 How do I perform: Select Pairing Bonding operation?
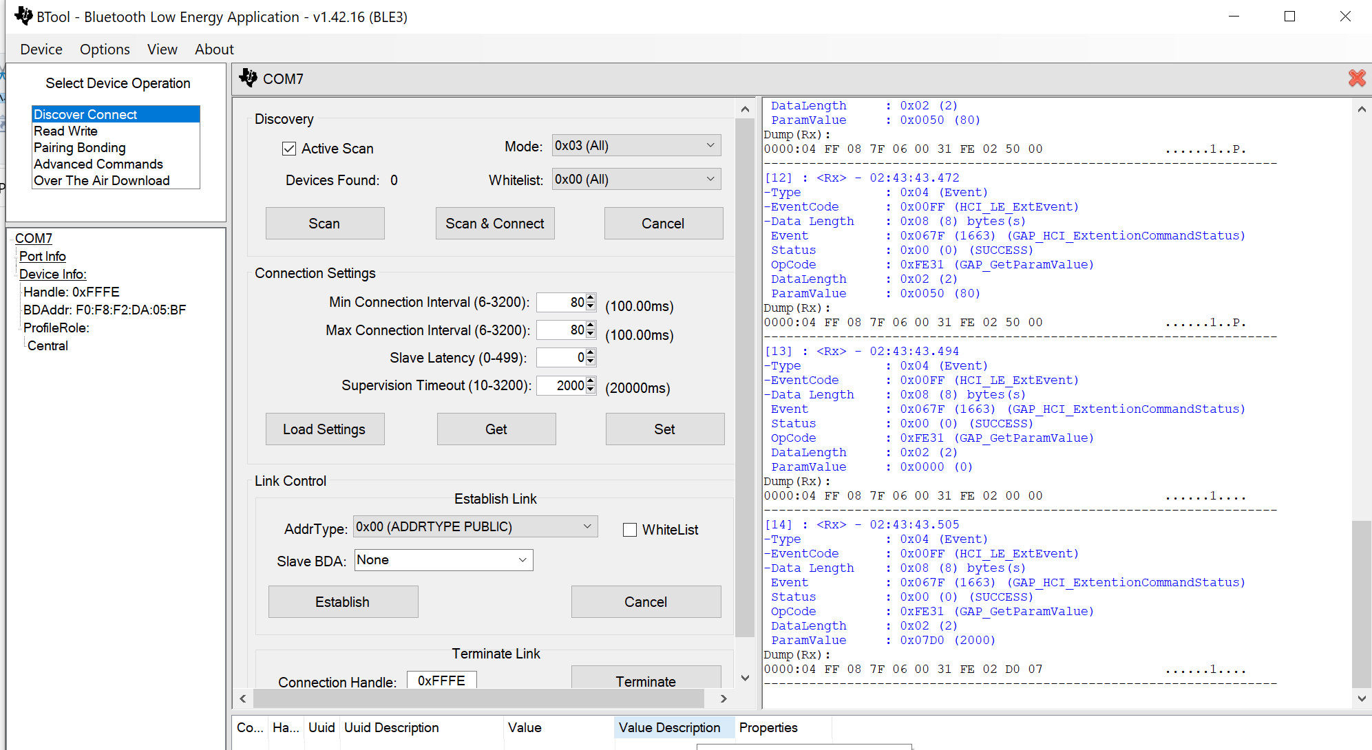click(80, 148)
